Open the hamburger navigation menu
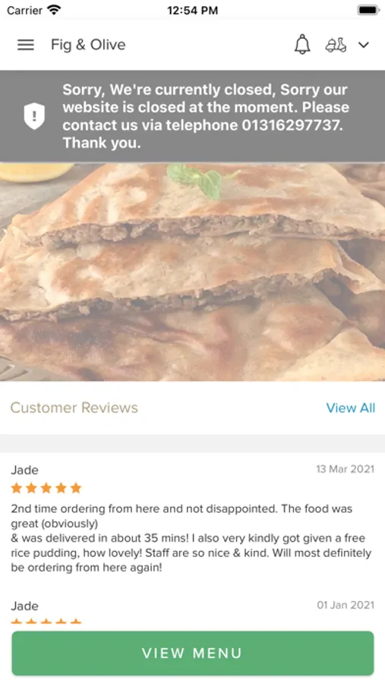385x683 pixels. coord(26,45)
